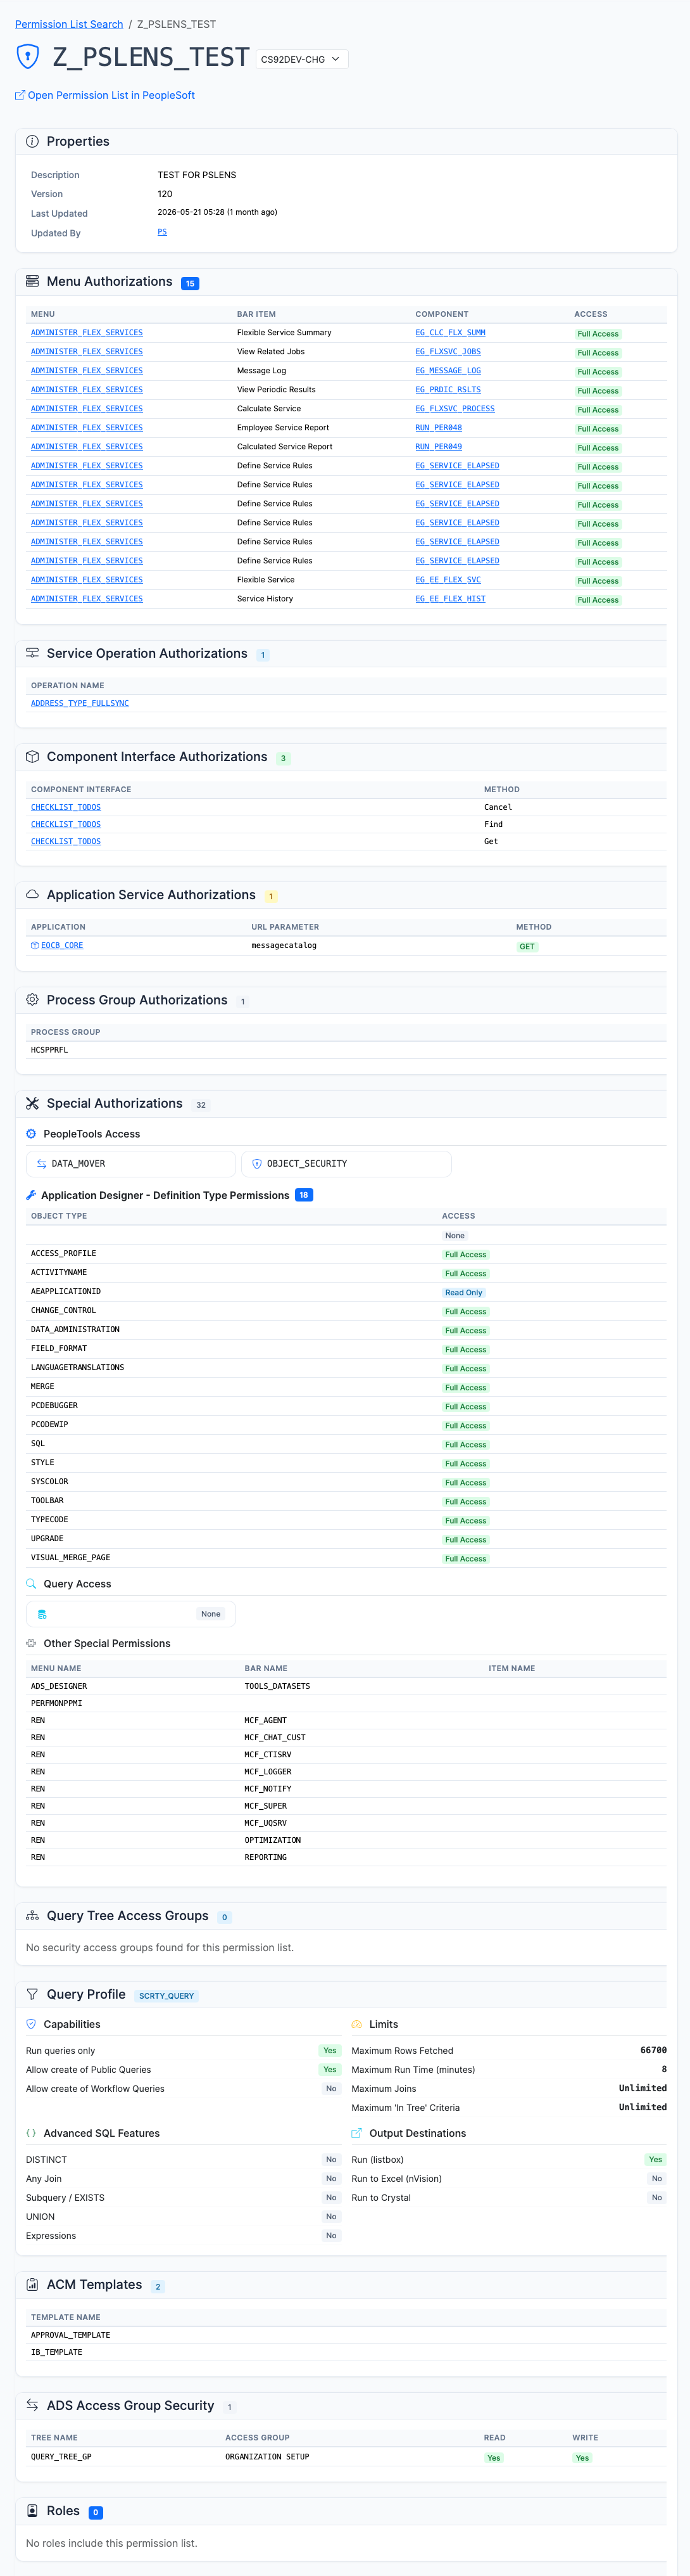Open the EG_PRDIC_RSLTS component link
The height and width of the screenshot is (2576, 690).
[x=448, y=389]
